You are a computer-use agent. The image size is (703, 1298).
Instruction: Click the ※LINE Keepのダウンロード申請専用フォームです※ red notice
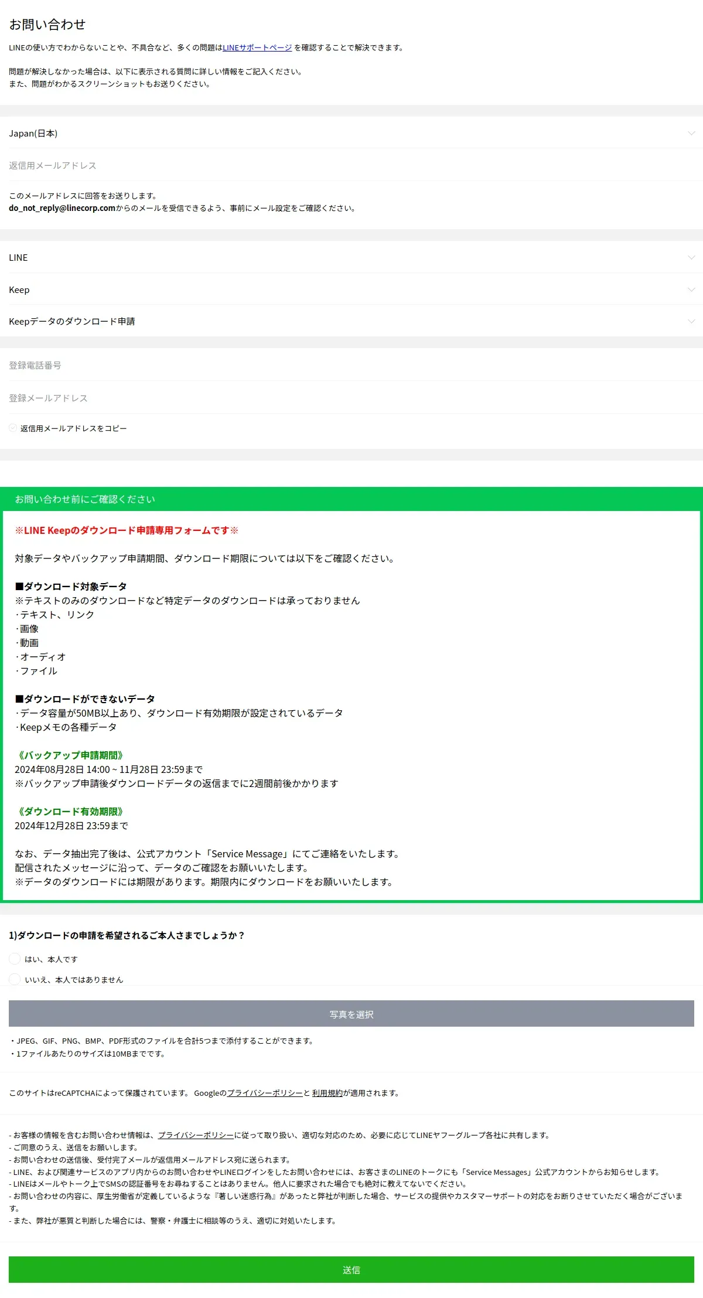tap(127, 530)
